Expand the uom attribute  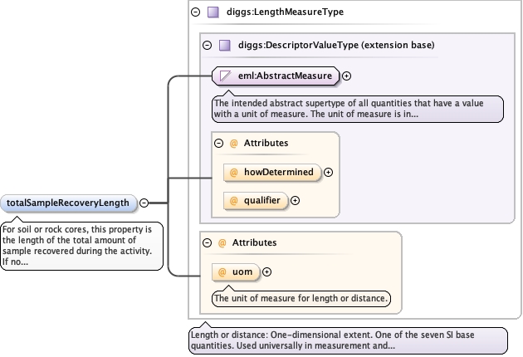tap(266, 271)
